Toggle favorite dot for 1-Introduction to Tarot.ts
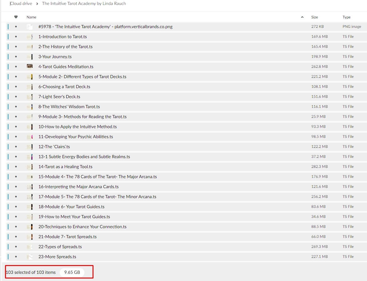The height and width of the screenshot is (281, 367). pyautogui.click(x=16, y=37)
